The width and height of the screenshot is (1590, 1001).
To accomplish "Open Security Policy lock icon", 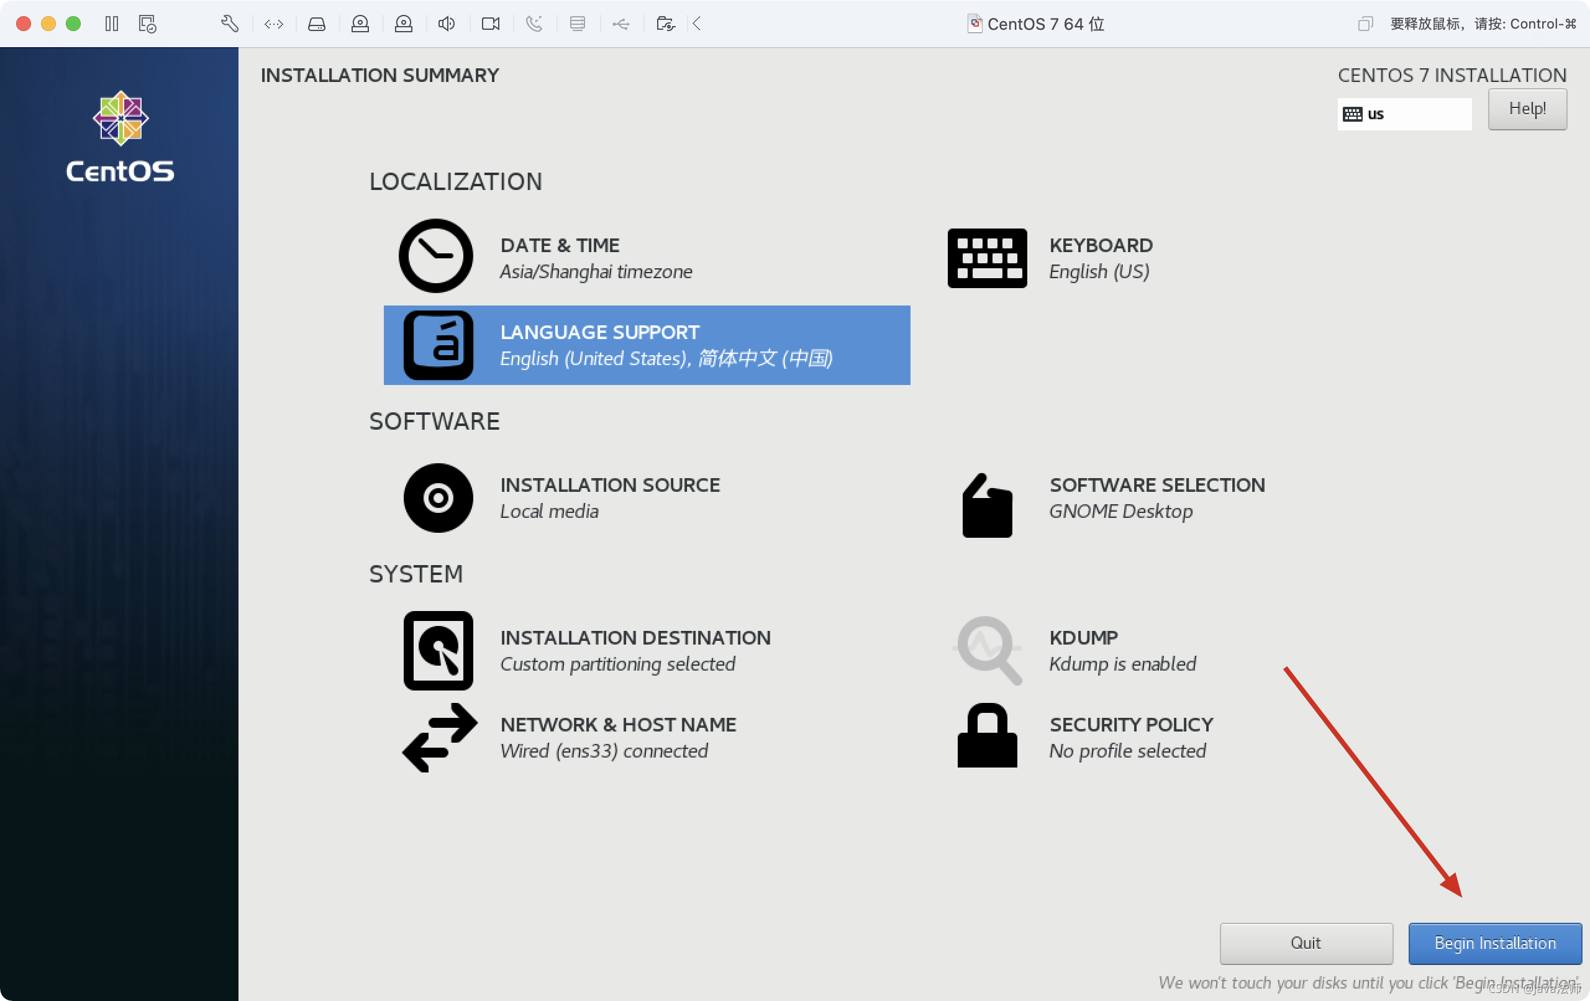I will (x=987, y=736).
